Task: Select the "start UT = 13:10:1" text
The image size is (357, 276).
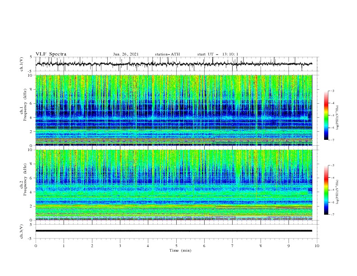Action: [x=218, y=54]
